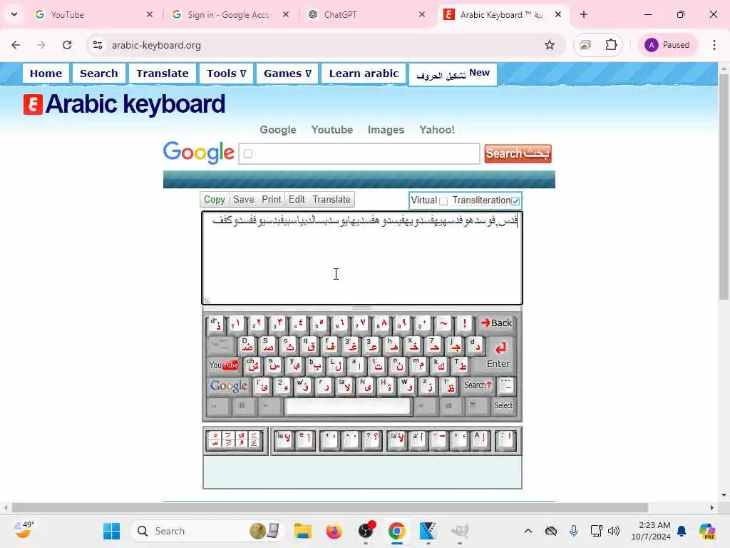Click inside the Google search input field
730x548 pixels.
[x=359, y=154]
